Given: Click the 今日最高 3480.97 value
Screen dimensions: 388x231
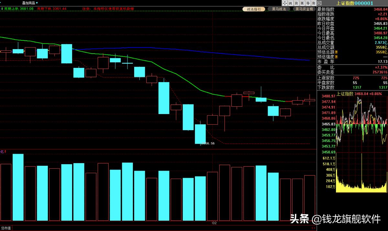Looking at the screenshot, I should pos(381,33).
